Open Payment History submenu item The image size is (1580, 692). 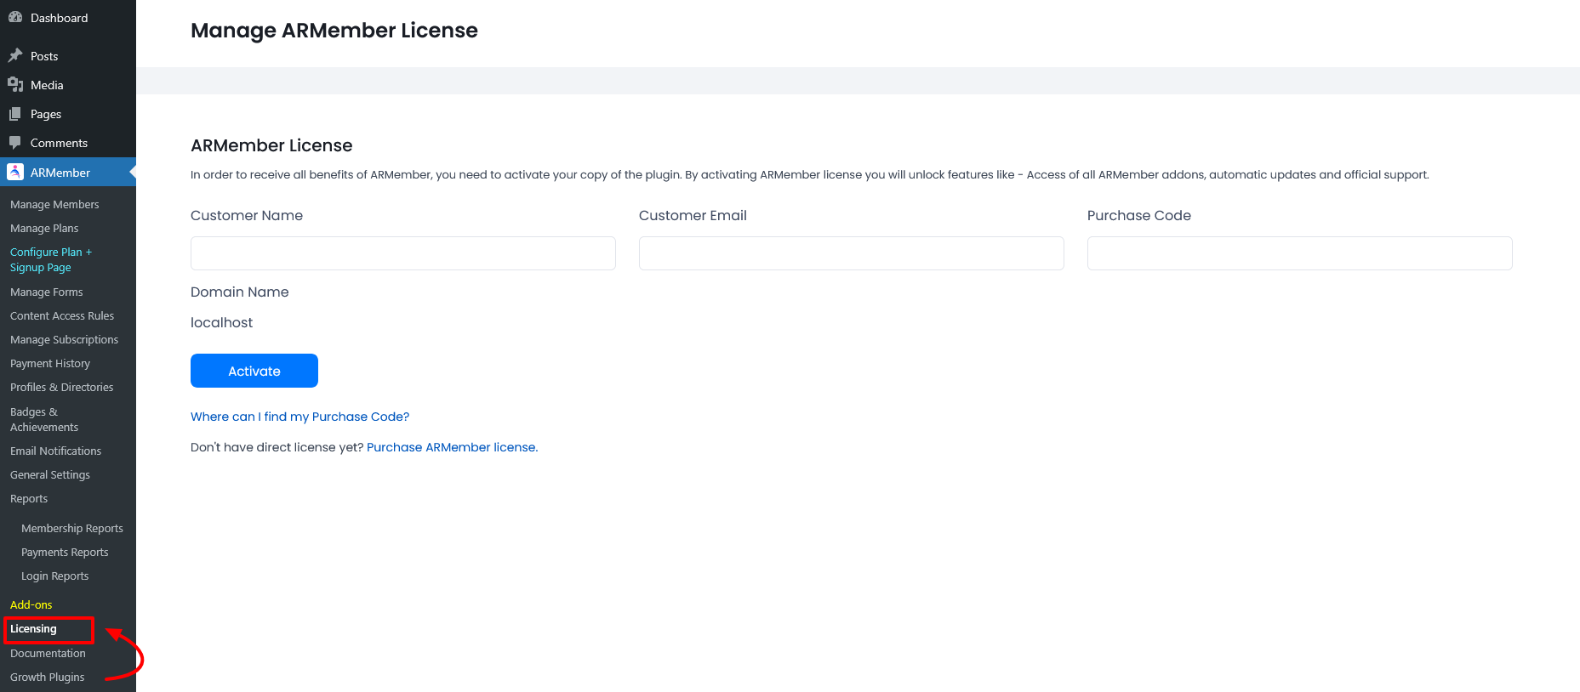click(50, 364)
